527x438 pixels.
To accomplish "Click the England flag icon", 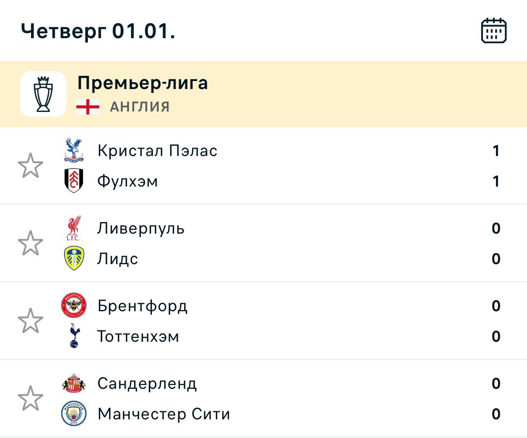I will point(88,107).
